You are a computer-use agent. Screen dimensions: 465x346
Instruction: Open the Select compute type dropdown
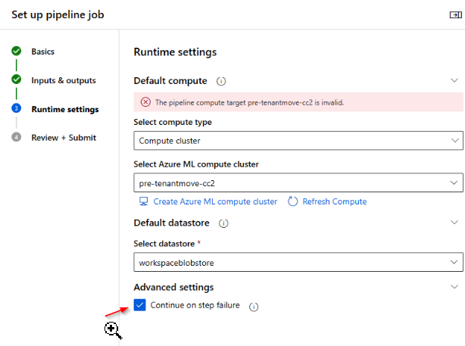[x=298, y=141]
